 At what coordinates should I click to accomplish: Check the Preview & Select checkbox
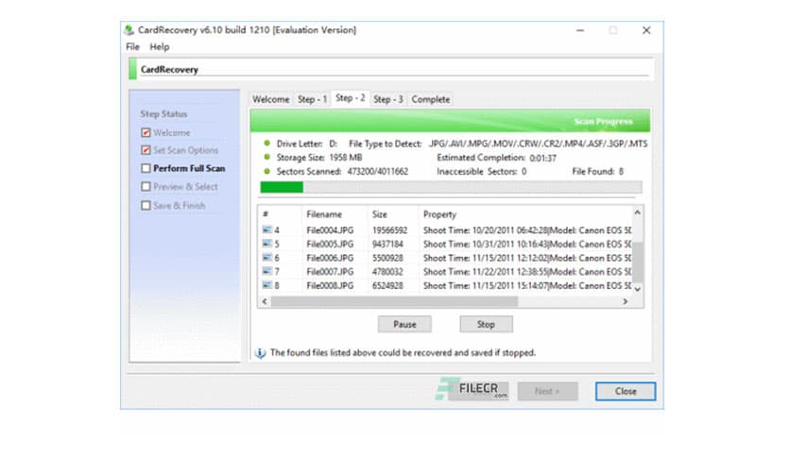[x=146, y=186]
